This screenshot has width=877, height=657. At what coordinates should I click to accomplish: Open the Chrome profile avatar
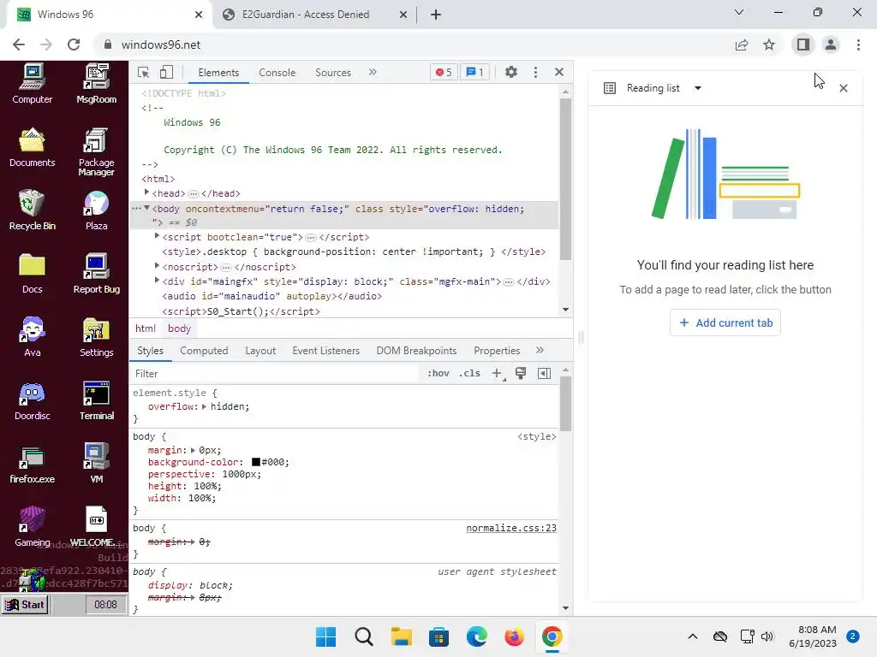pos(831,44)
